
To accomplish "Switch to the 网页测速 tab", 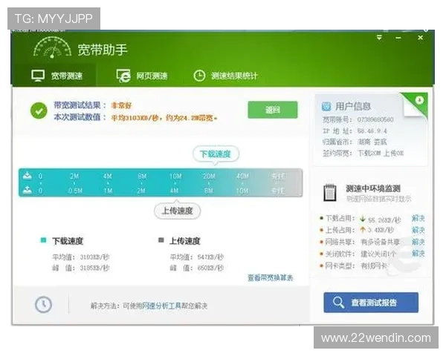I will pos(142,76).
